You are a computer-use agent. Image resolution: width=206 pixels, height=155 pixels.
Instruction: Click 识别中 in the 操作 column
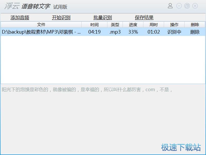(x=174, y=32)
